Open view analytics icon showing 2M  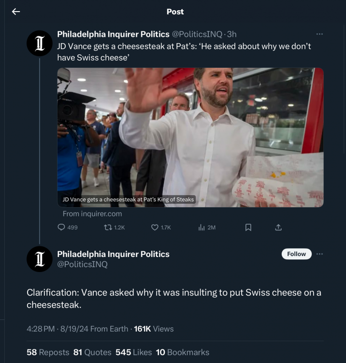coord(202,227)
